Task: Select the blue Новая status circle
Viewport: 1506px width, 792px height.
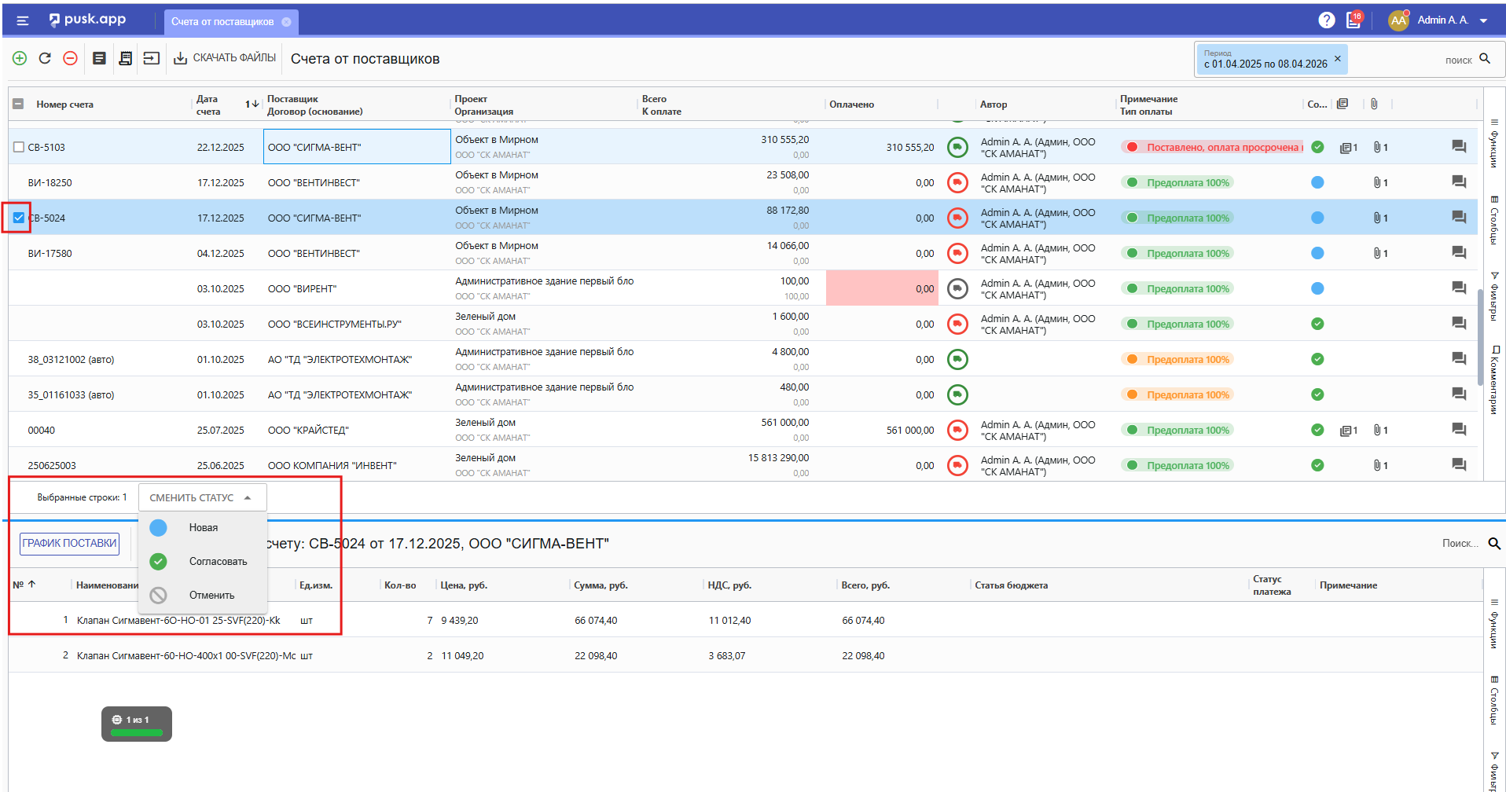Action: [x=159, y=527]
